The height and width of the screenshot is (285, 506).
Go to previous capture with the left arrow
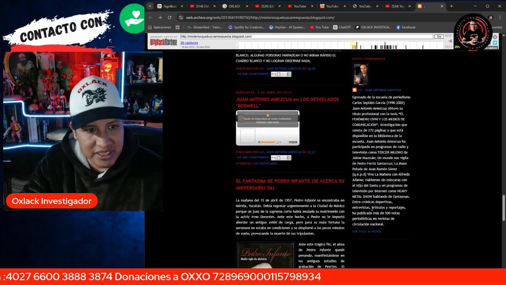(x=450, y=41)
